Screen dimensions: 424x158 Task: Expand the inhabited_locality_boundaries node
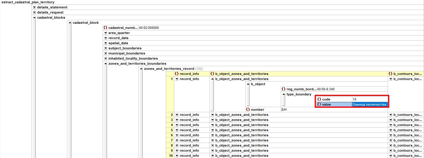coord(105,58)
